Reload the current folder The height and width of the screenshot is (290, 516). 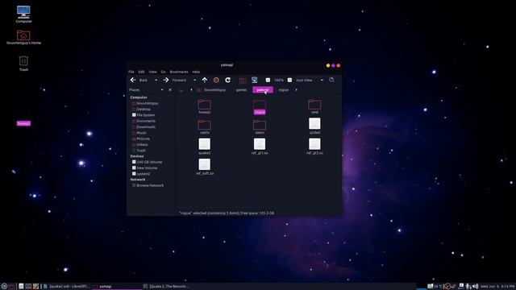tap(227, 80)
